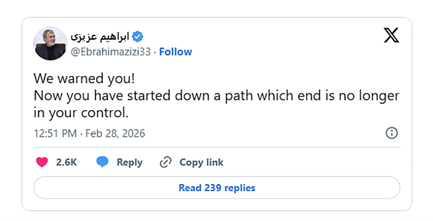Click the "in your control." text line
Viewport: 433px width, 221px height.
(x=81, y=113)
